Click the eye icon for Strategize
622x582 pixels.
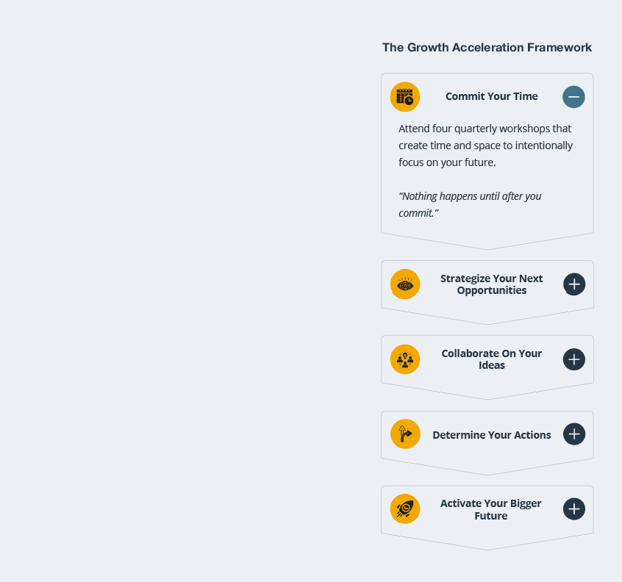pos(405,284)
